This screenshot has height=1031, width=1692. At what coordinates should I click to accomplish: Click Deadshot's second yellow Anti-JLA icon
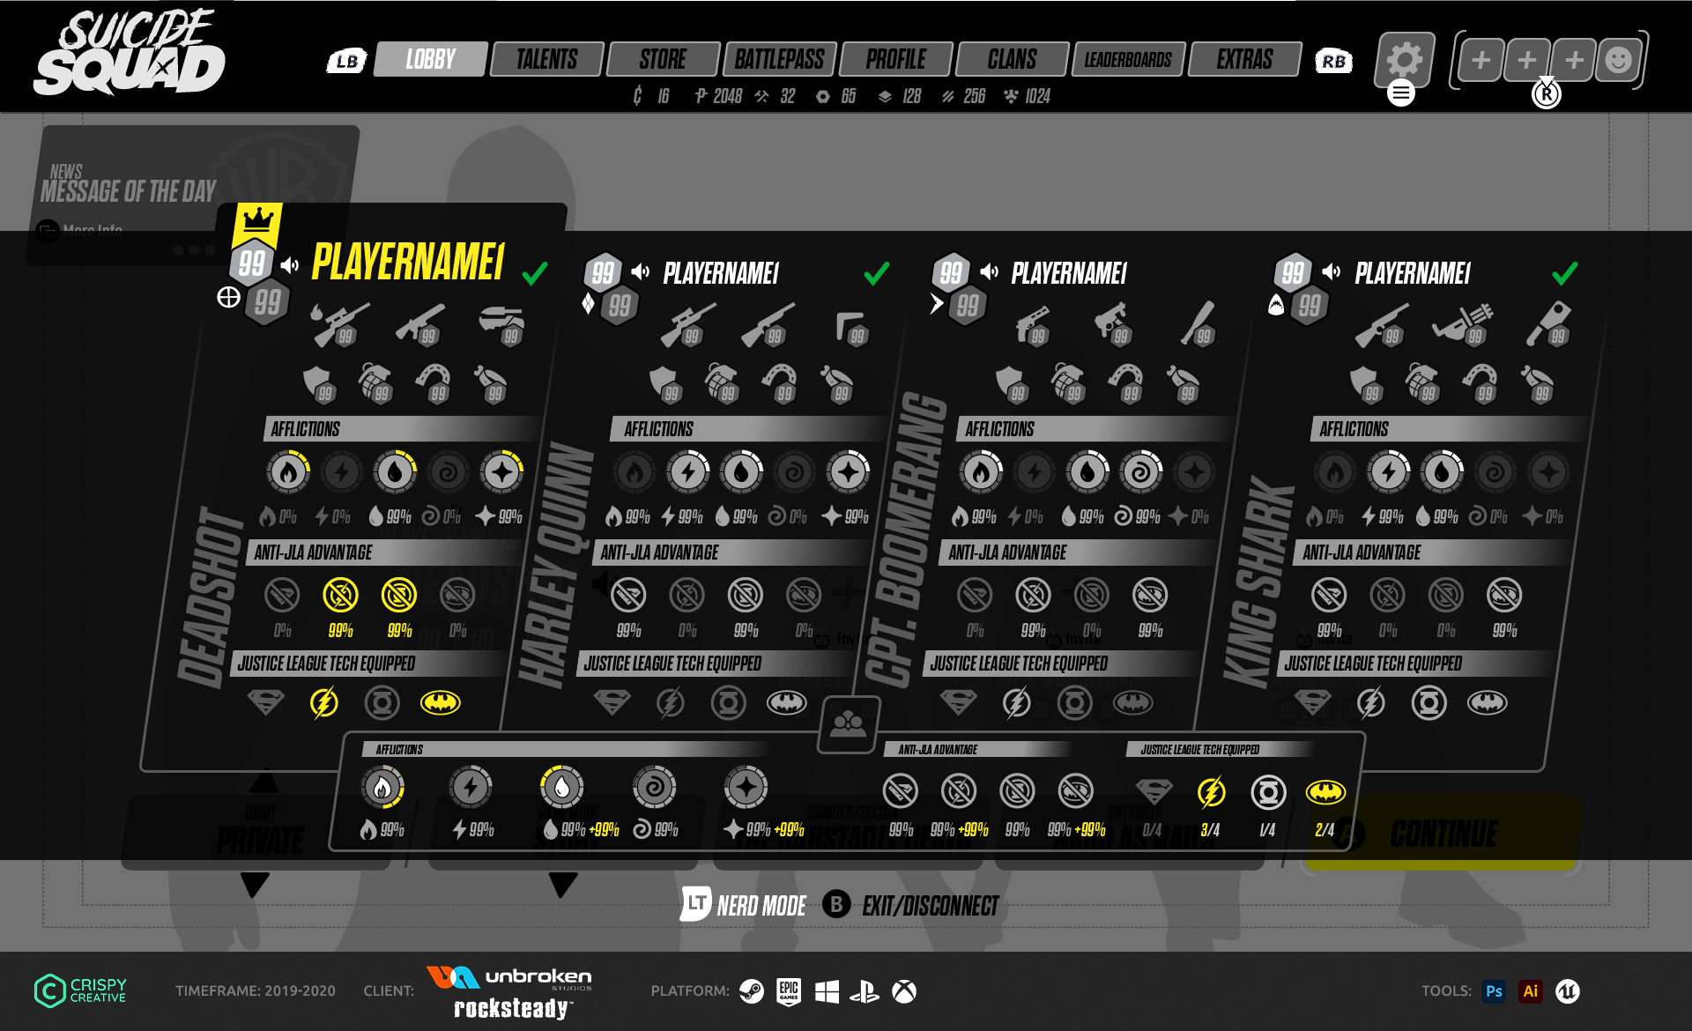pyautogui.click(x=398, y=595)
